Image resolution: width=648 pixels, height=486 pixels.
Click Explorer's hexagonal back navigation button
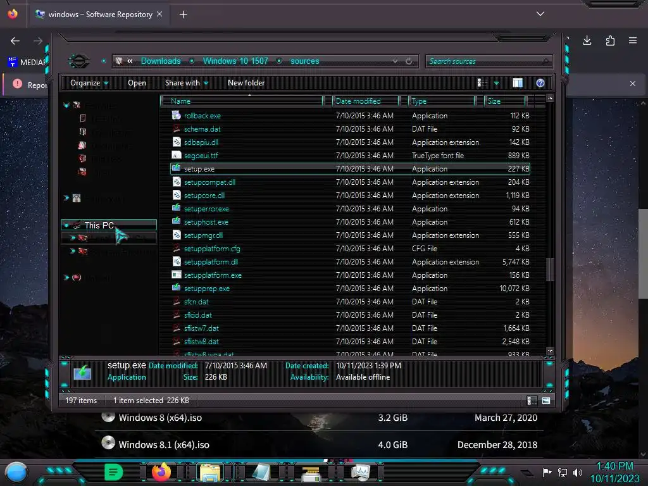tap(79, 61)
